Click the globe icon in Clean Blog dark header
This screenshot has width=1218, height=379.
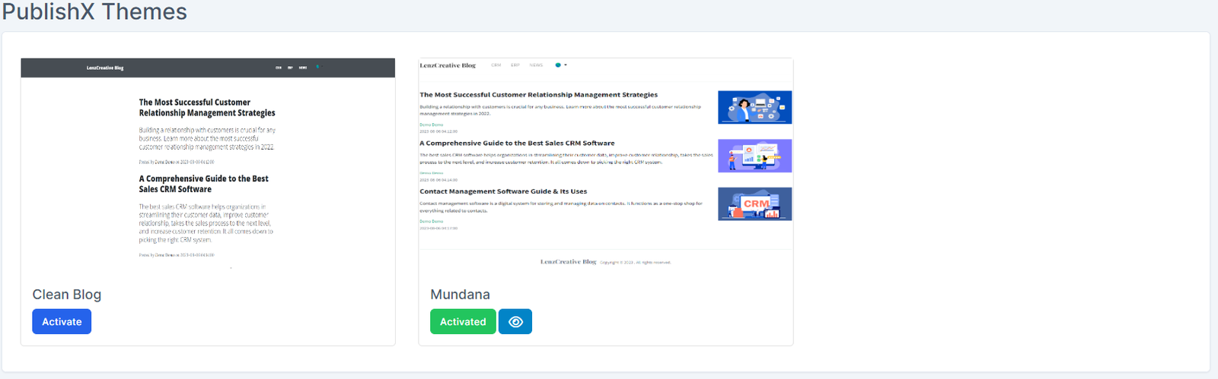[x=317, y=67]
